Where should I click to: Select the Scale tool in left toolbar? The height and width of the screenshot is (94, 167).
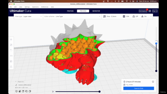[x=11, y=45]
